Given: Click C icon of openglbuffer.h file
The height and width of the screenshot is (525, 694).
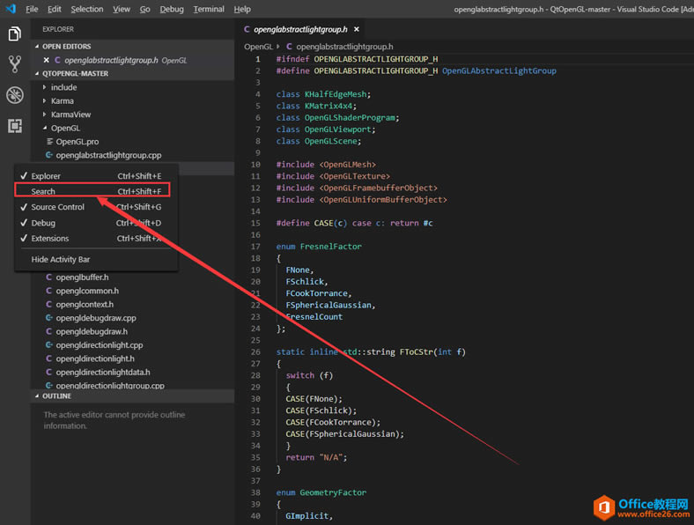Looking at the screenshot, I should tap(48, 277).
